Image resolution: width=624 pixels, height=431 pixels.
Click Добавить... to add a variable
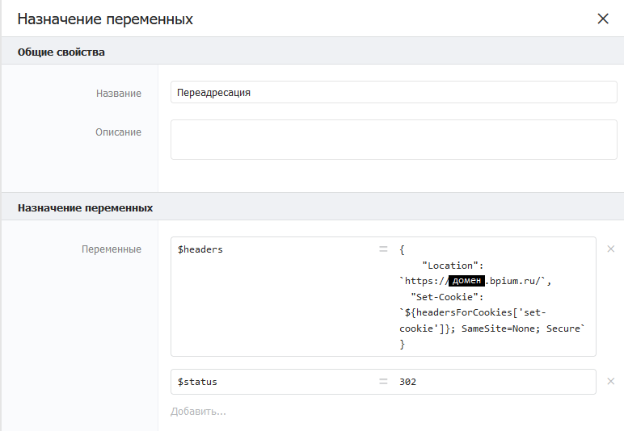pyautogui.click(x=198, y=411)
